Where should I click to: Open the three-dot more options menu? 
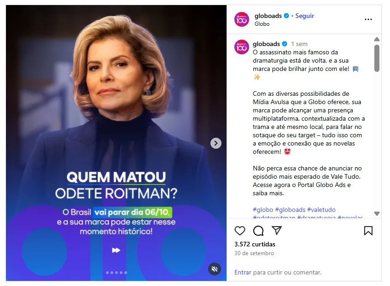[368, 19]
